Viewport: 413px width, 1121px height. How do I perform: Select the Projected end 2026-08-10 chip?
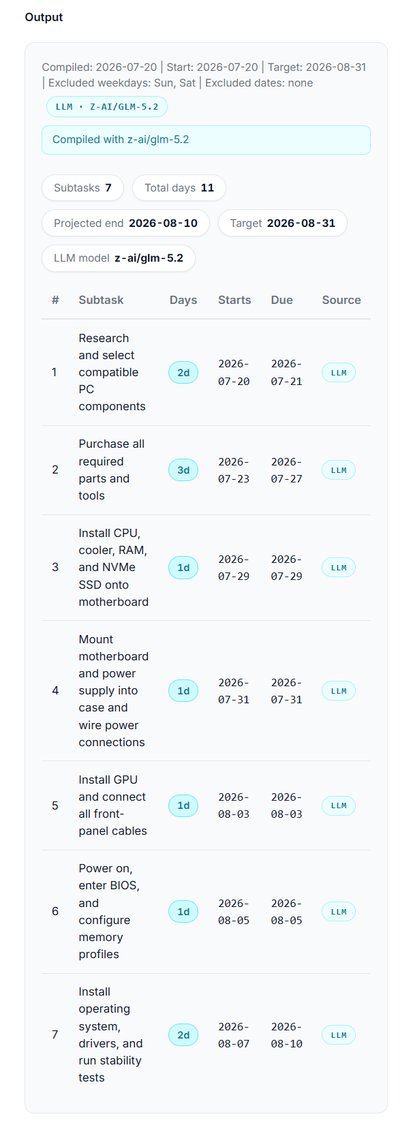(126, 223)
